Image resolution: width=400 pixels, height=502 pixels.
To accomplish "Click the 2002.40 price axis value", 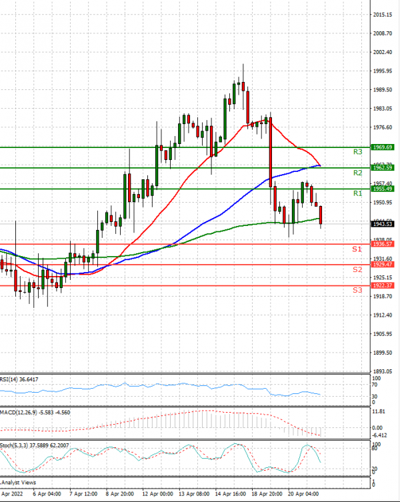I will tap(383, 52).
